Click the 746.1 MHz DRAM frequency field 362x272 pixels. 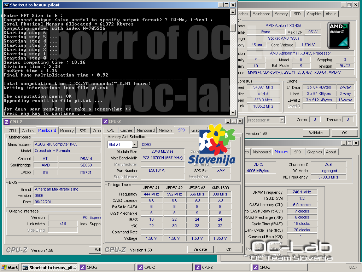pos(302,192)
